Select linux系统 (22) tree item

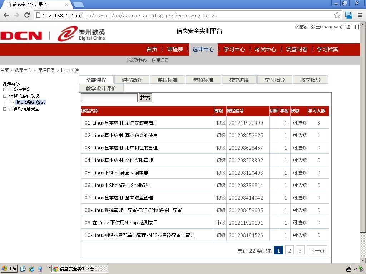(30, 102)
